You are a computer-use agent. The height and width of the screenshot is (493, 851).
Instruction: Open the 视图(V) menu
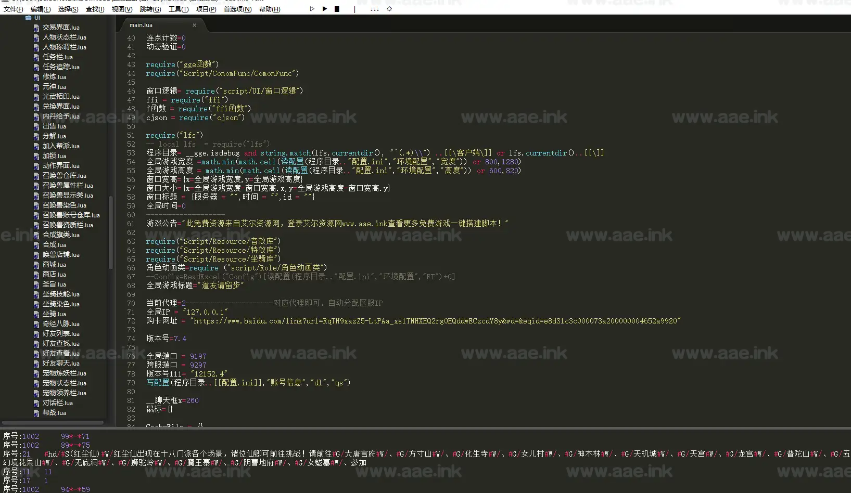coord(122,9)
